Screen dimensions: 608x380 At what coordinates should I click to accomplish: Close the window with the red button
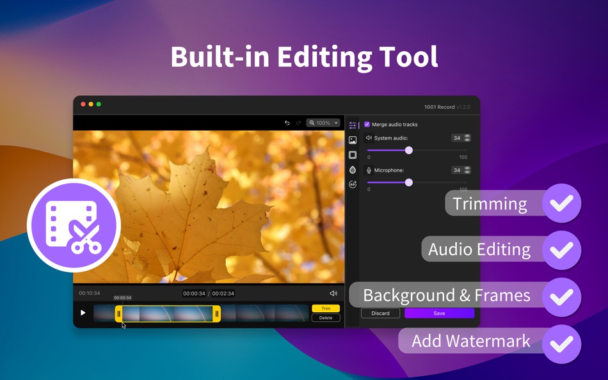(x=83, y=104)
